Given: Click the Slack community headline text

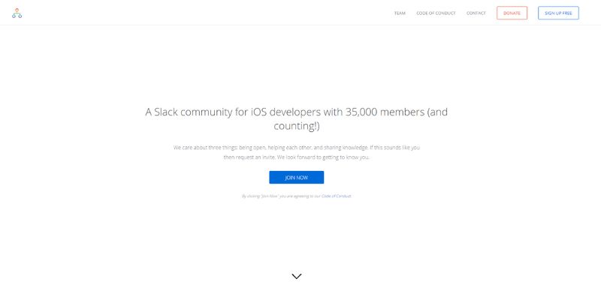Looking at the screenshot, I should (296, 118).
